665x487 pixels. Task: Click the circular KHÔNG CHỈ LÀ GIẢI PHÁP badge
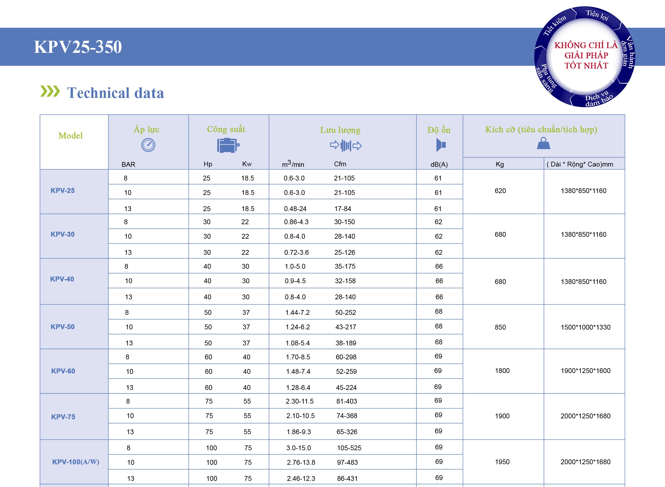coord(586,56)
